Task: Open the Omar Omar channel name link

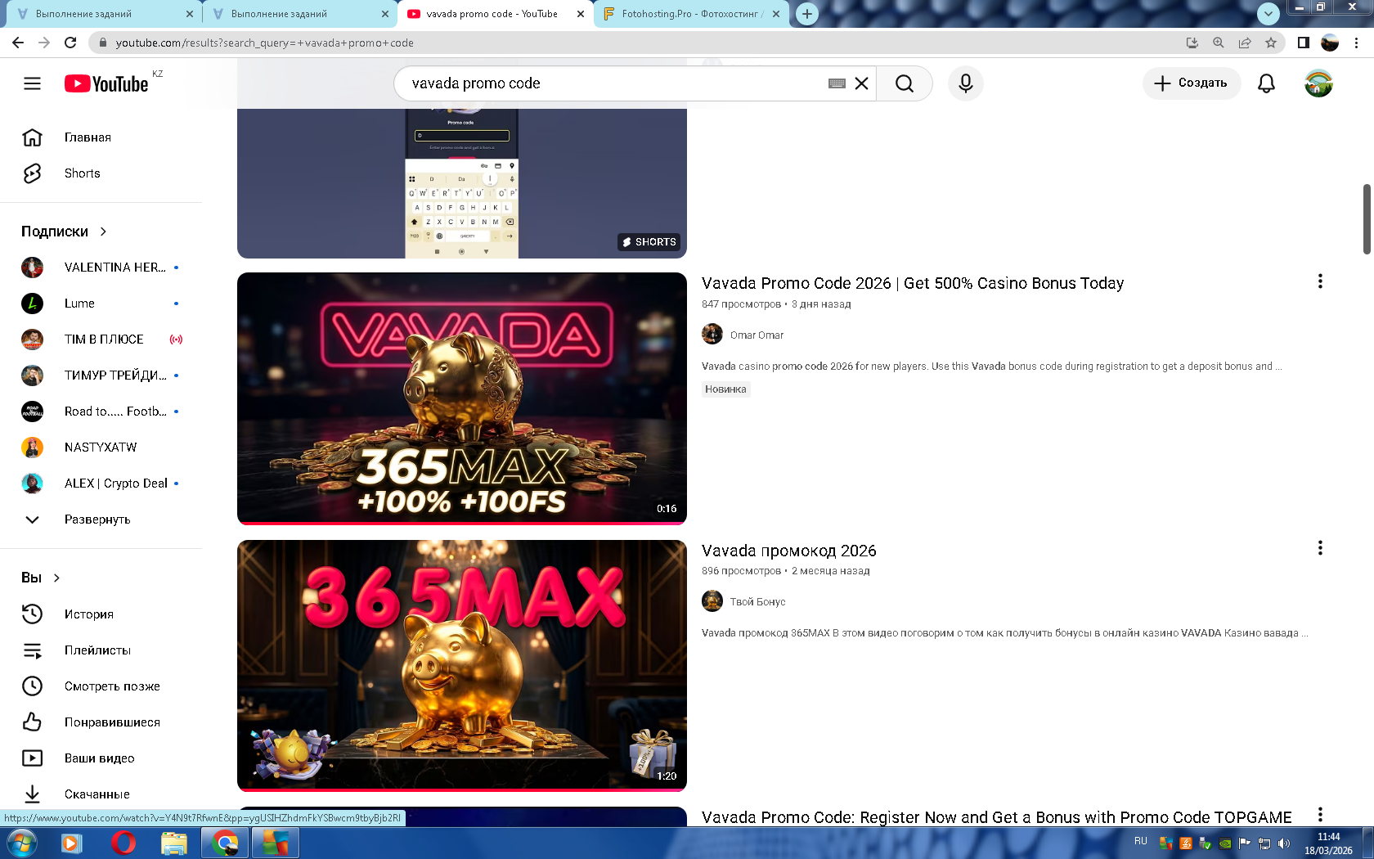Action: click(x=757, y=335)
